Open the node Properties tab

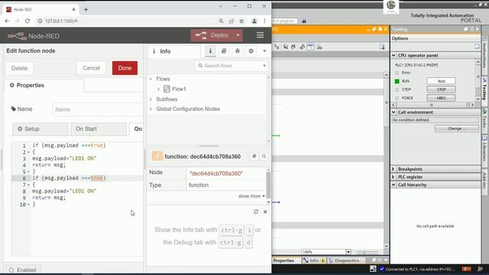pos(44,85)
